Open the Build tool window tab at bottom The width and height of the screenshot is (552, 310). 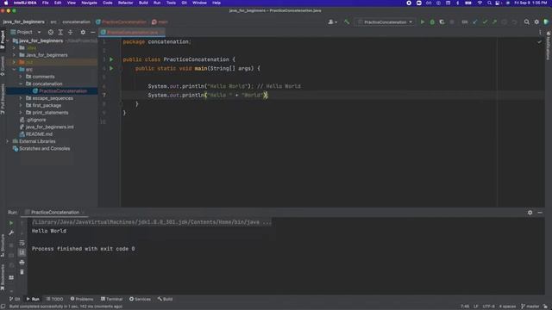(165, 299)
